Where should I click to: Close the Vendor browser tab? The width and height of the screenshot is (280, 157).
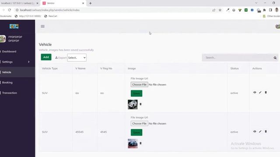pos(83,3)
